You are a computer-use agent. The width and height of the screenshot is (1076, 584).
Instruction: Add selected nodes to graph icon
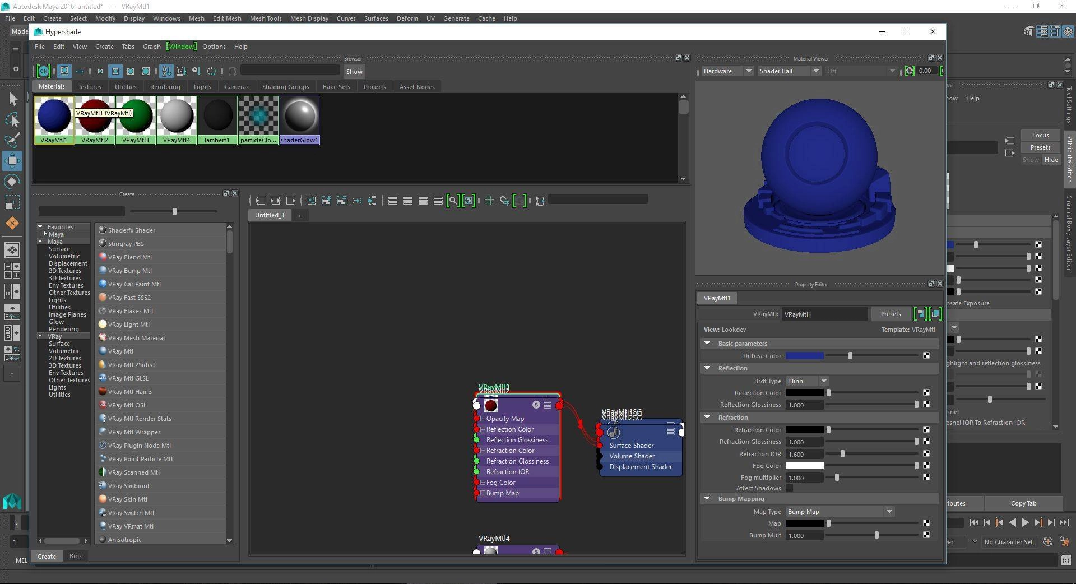click(x=327, y=201)
